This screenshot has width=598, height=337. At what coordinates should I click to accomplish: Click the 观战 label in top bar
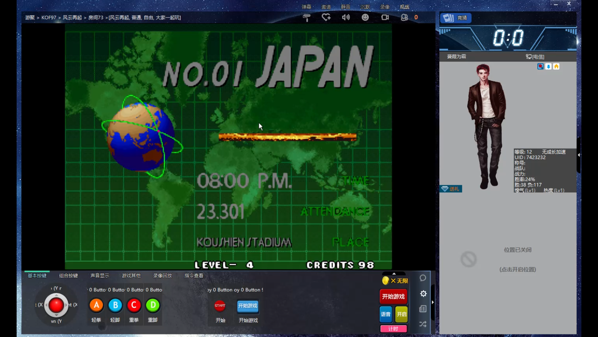click(404, 7)
